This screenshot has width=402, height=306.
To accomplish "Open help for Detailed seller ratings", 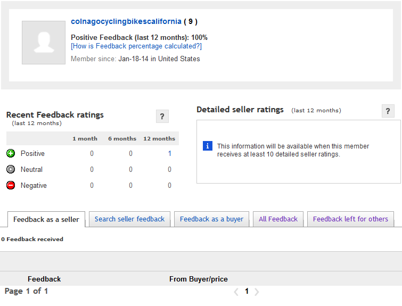I will click(388, 111).
